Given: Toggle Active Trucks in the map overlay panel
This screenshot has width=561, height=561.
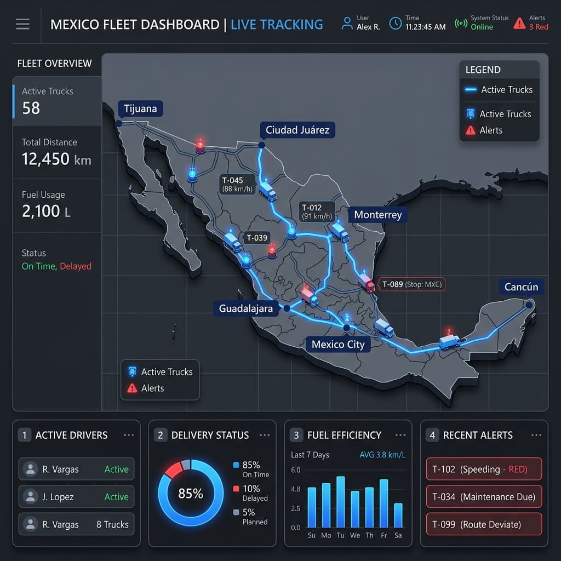Looking at the screenshot, I should [x=159, y=371].
